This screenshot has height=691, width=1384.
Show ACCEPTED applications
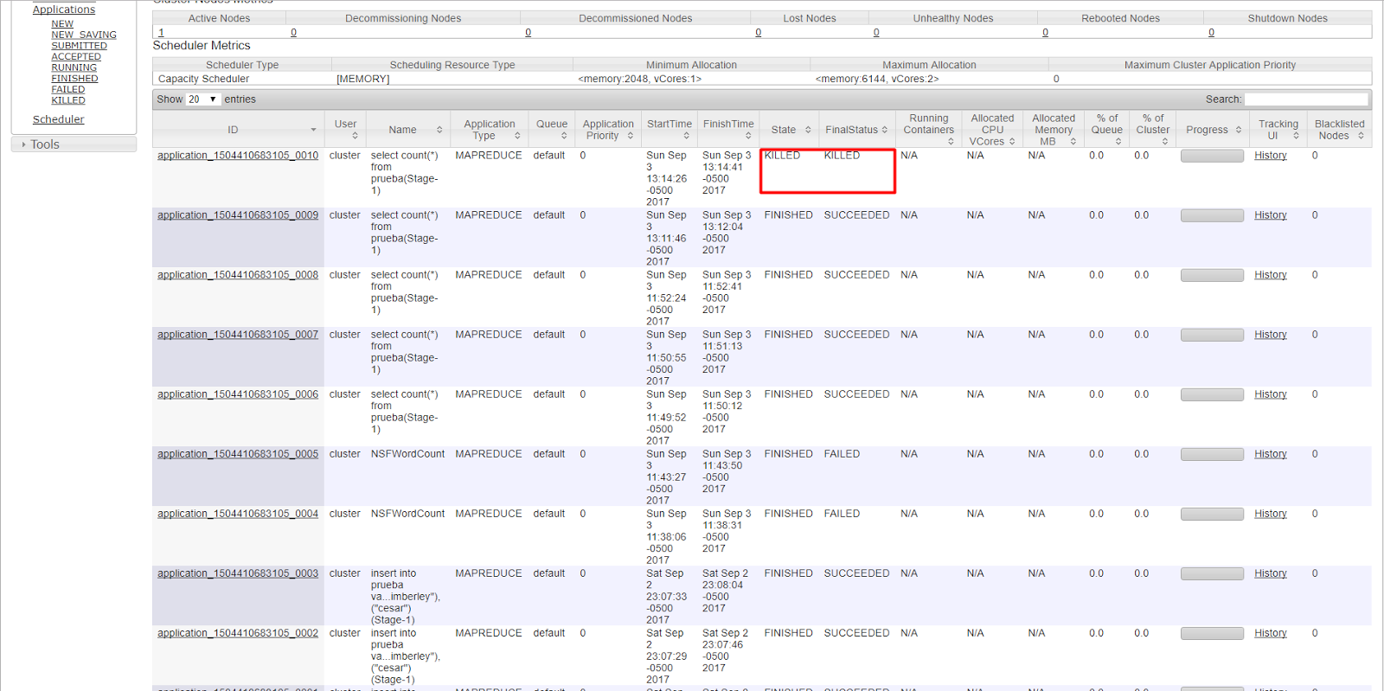76,57
